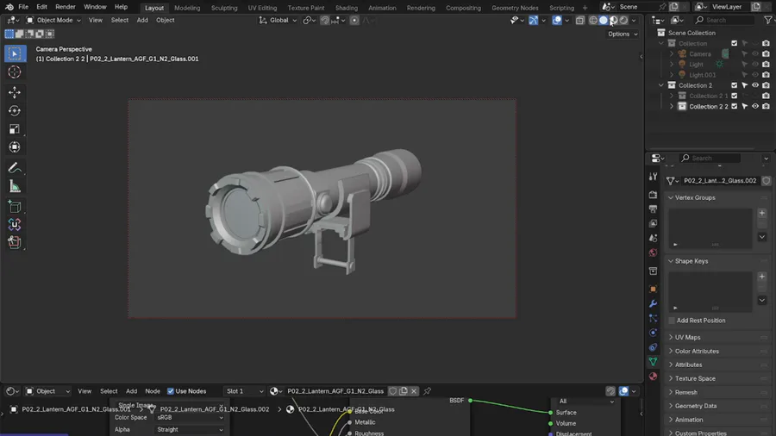
Task: Activate the Transform tool
Action: coord(15,146)
